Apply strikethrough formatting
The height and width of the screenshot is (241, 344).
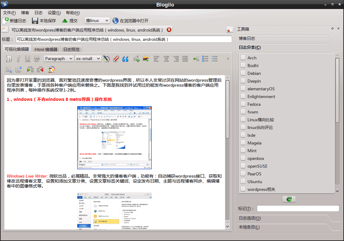click(37, 59)
